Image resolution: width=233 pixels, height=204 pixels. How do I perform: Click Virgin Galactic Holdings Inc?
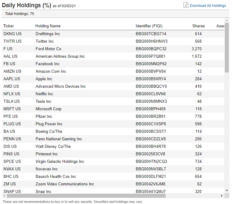[60, 162]
